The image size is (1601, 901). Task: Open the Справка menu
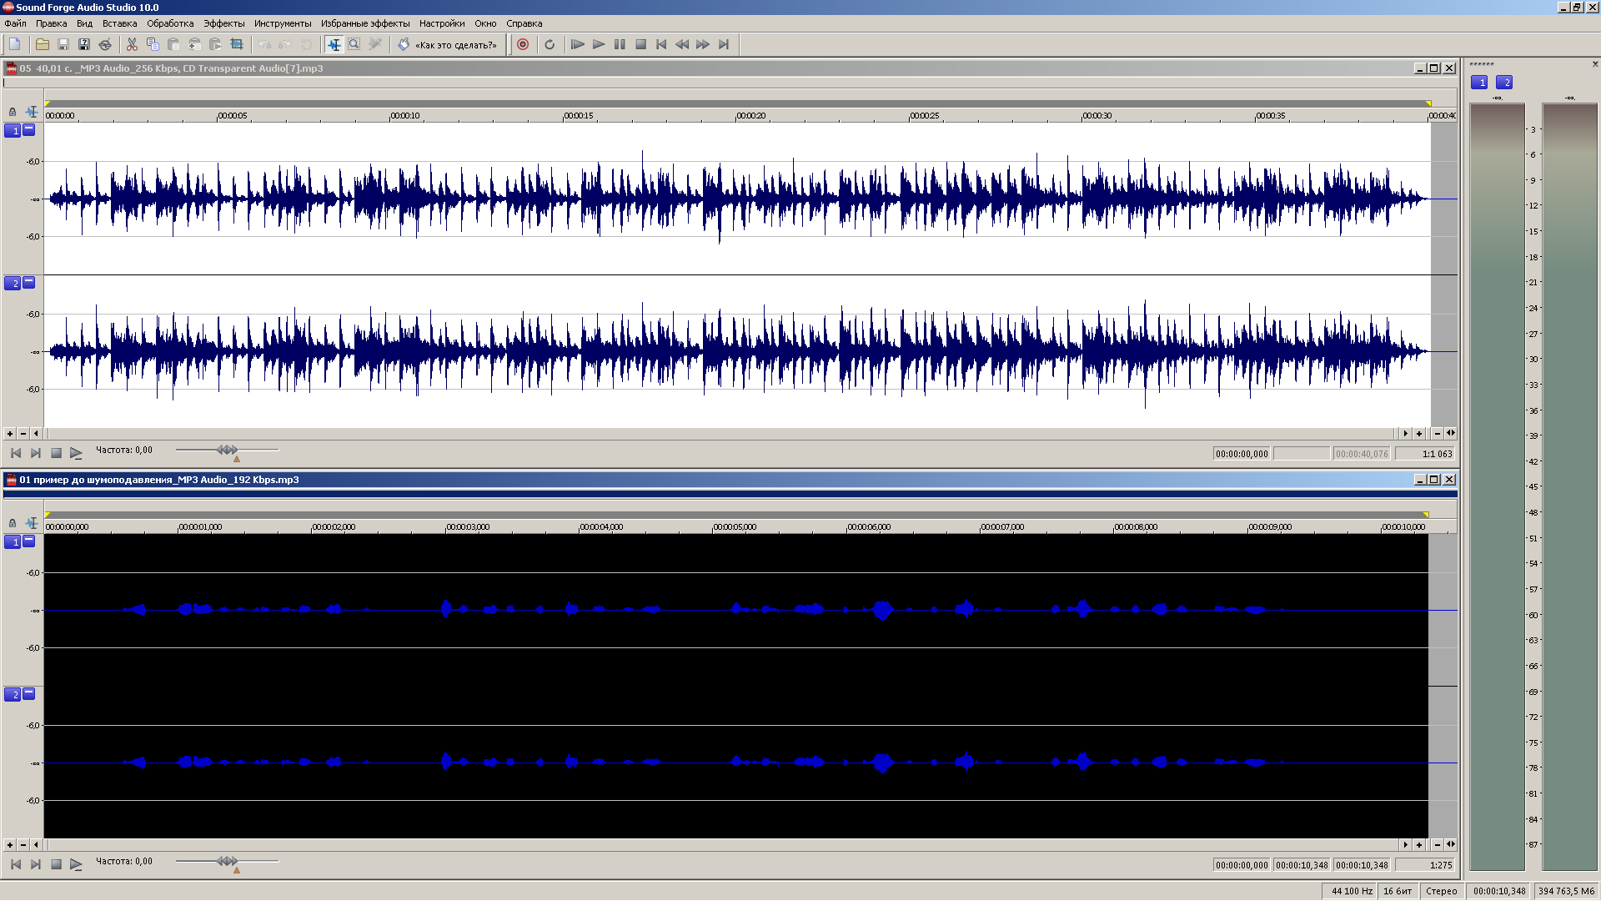(x=524, y=23)
